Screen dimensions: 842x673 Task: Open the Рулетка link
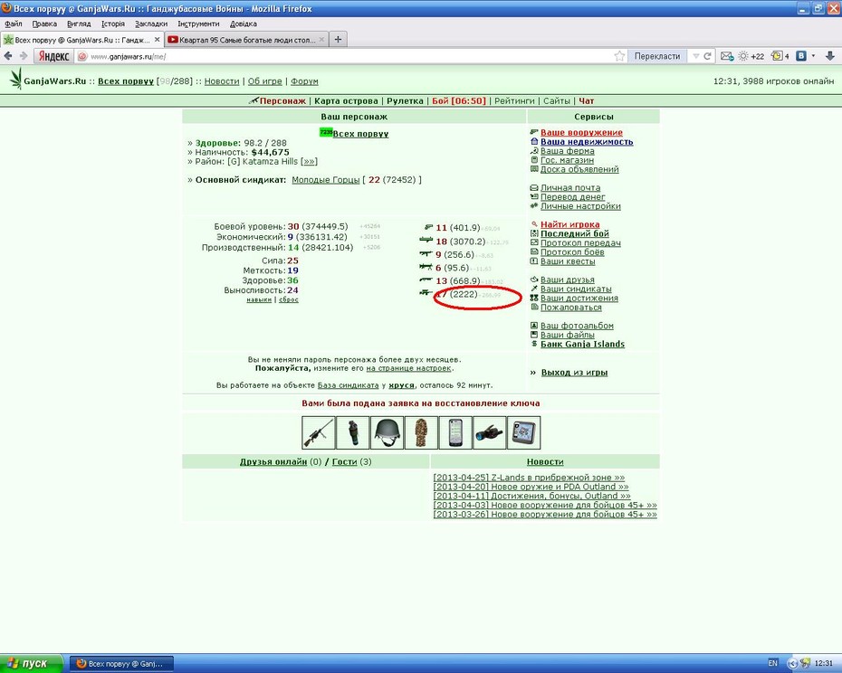click(x=405, y=101)
